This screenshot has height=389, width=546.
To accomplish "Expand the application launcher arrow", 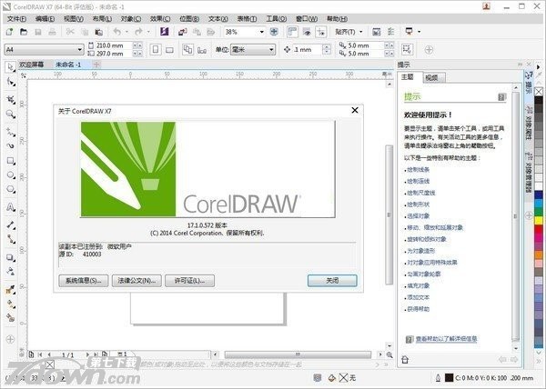I will pyautogui.click(x=419, y=32).
